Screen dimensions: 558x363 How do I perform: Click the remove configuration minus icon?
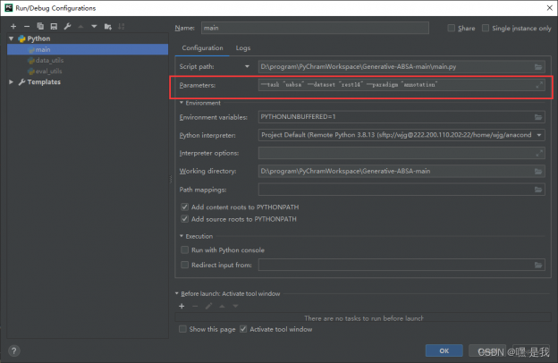[27, 27]
